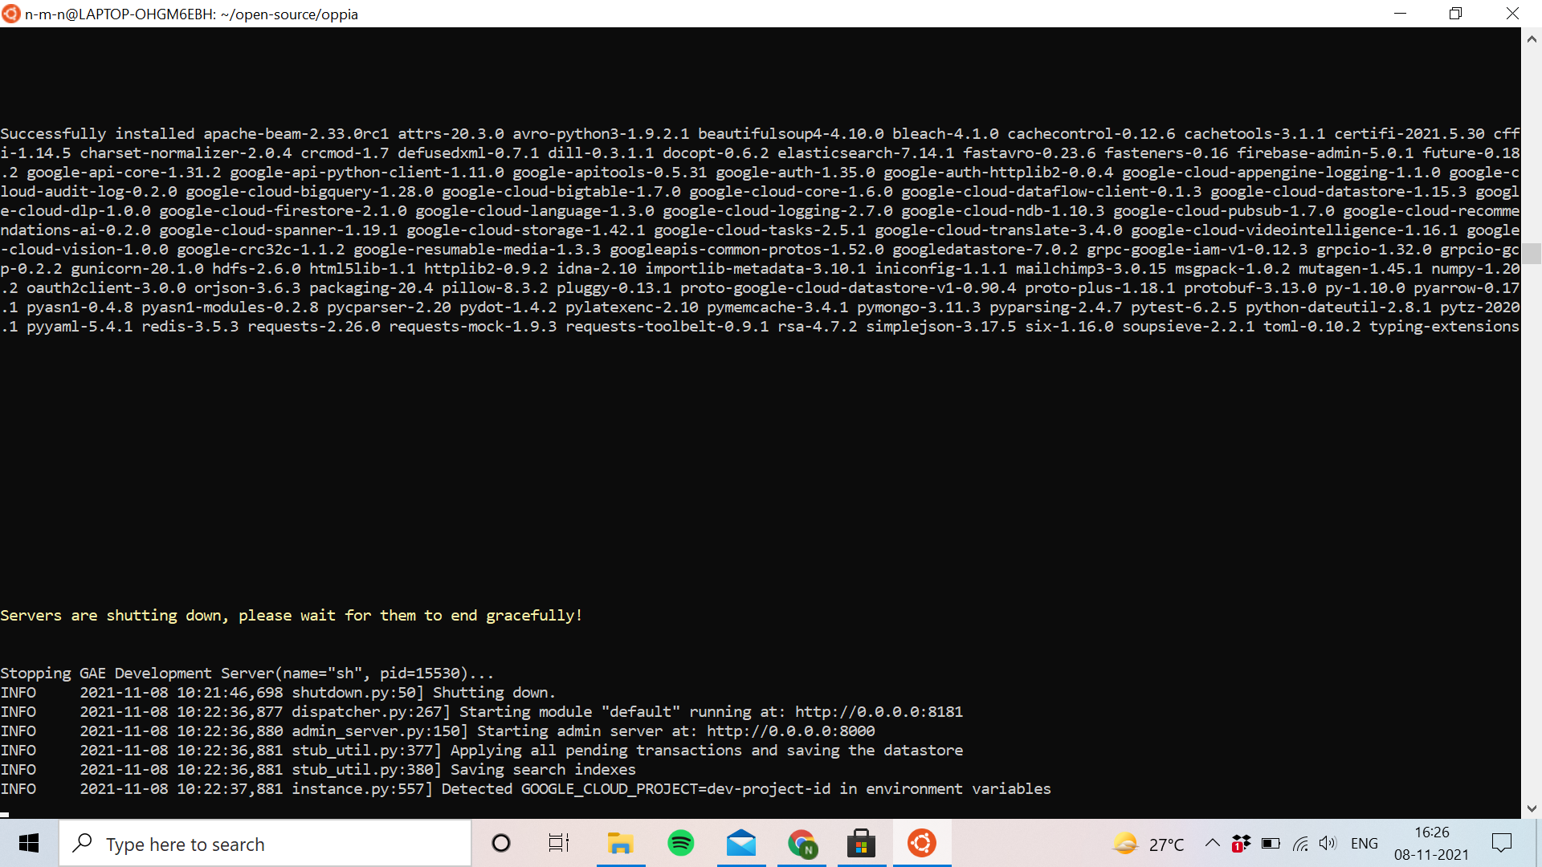Expand hidden icons in the system tray
1542x867 pixels.
click(x=1213, y=843)
